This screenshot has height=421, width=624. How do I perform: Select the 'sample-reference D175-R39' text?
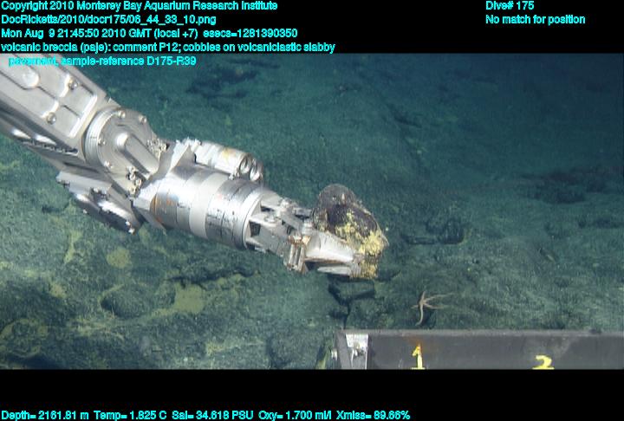[128, 61]
